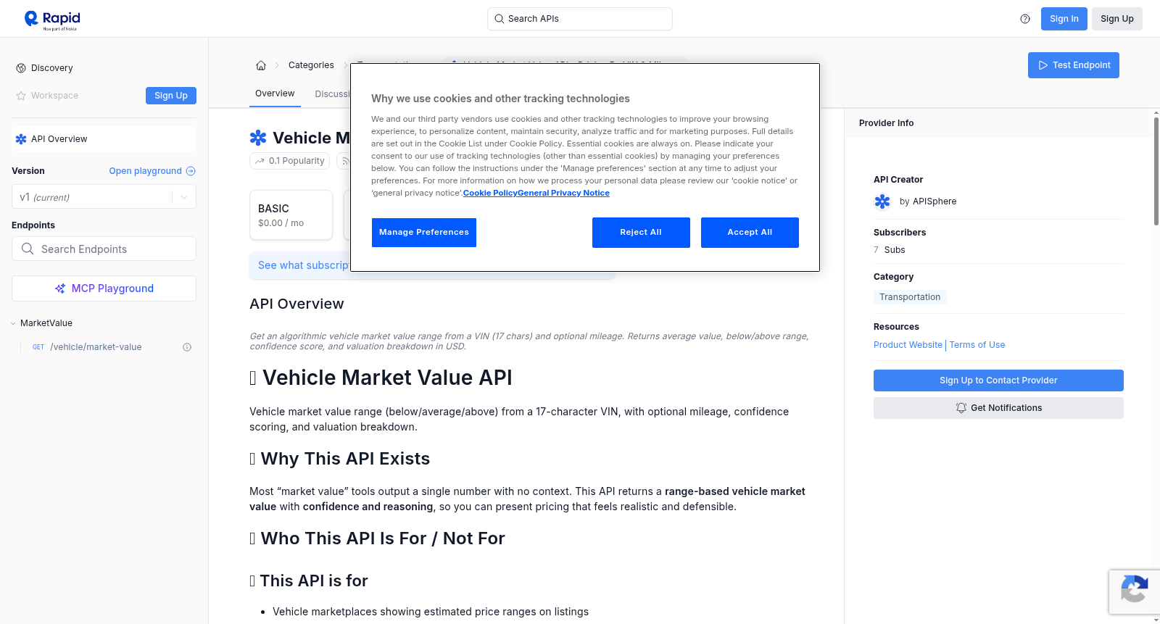Screen dimensions: 1160x624
Task: Click the Get Notifications bell icon
Action: point(961,408)
